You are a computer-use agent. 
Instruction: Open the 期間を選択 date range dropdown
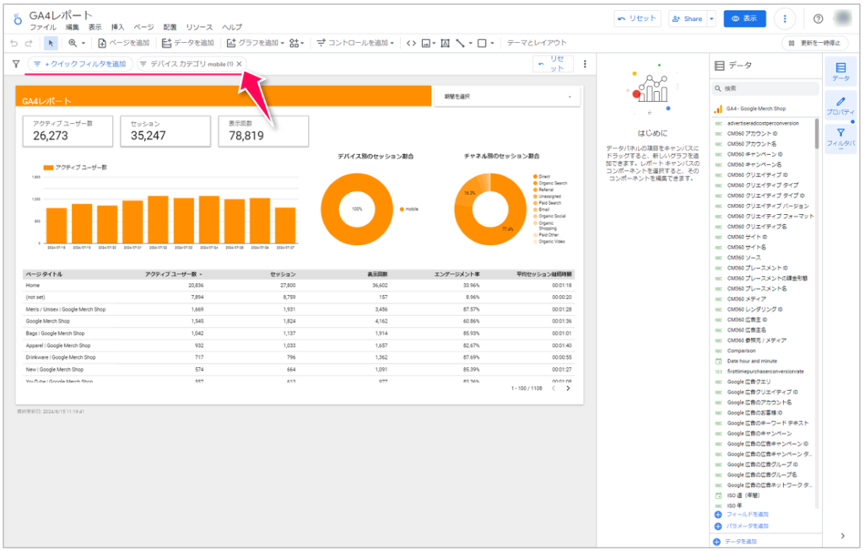(x=507, y=96)
